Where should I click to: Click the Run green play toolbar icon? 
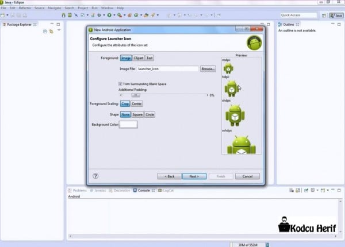click(x=109, y=15)
